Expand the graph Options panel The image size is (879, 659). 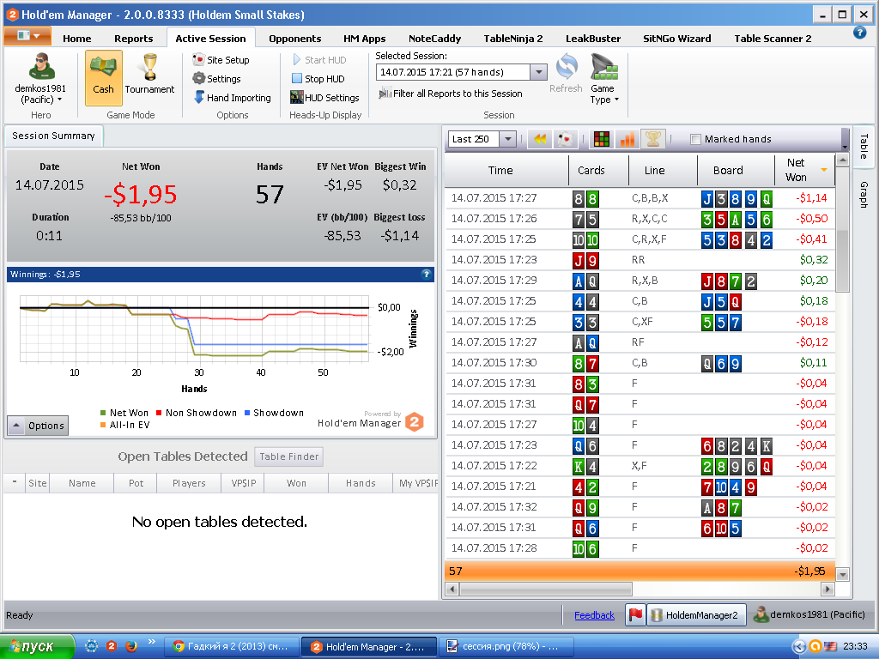pyautogui.click(x=38, y=426)
